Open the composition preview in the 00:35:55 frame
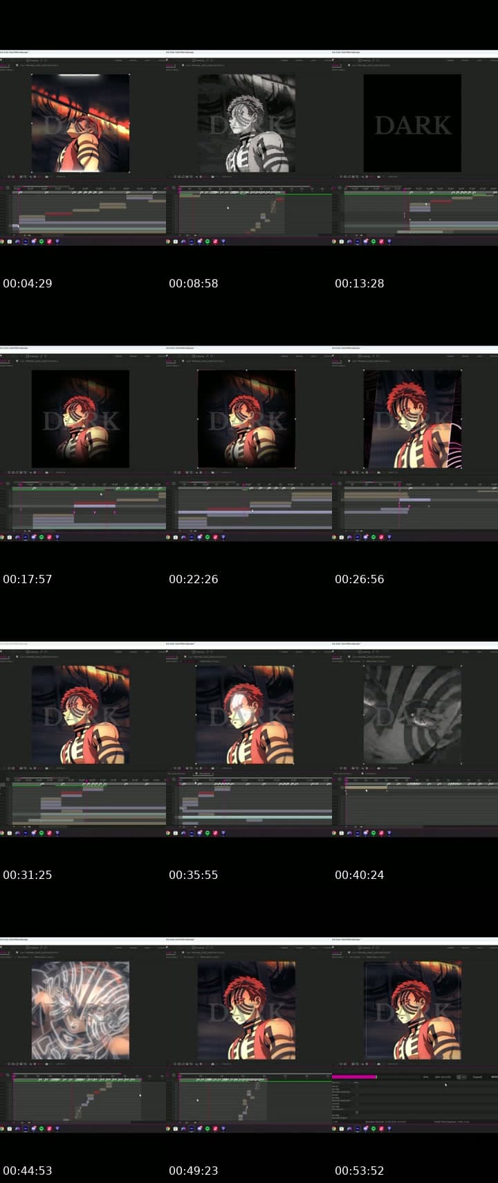This screenshot has height=1183, width=498. point(244,715)
